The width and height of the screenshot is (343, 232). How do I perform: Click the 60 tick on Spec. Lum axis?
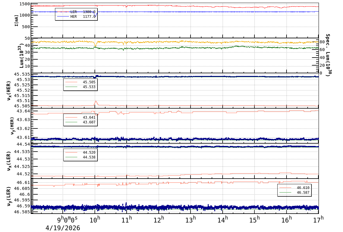[322, 50]
